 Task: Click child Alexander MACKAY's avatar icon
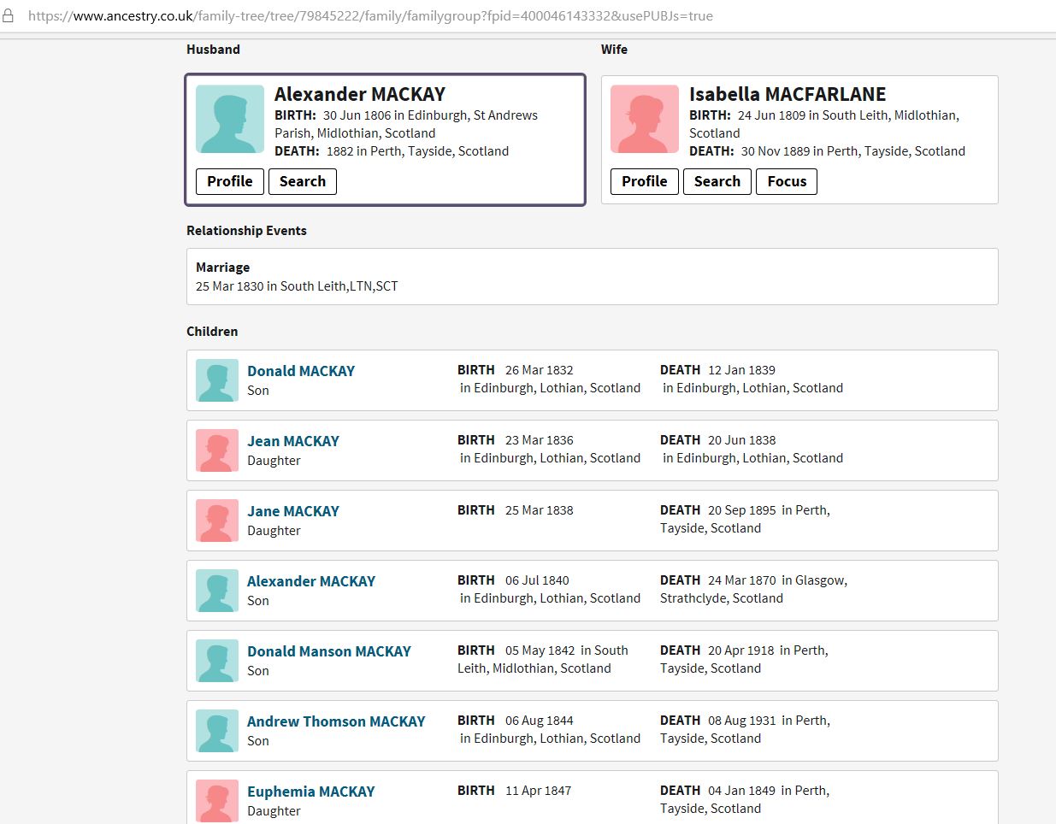point(217,591)
